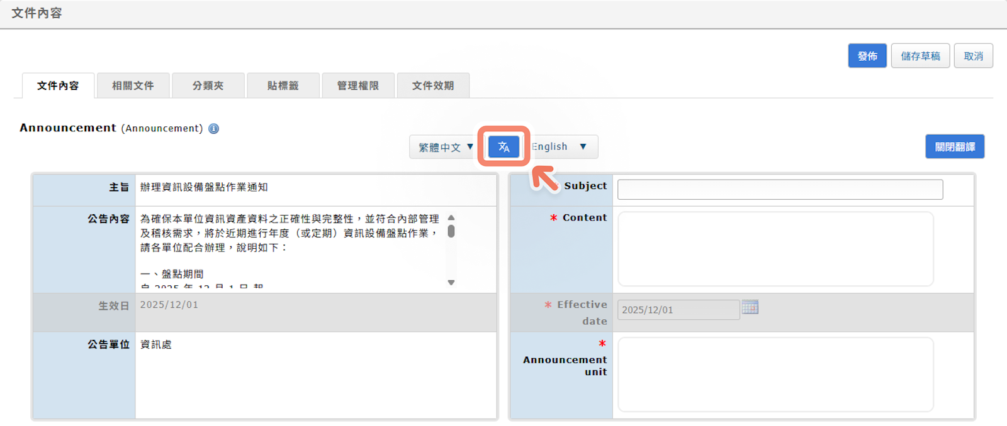Click inside the Content text area
The width and height of the screenshot is (1007, 426).
775,249
